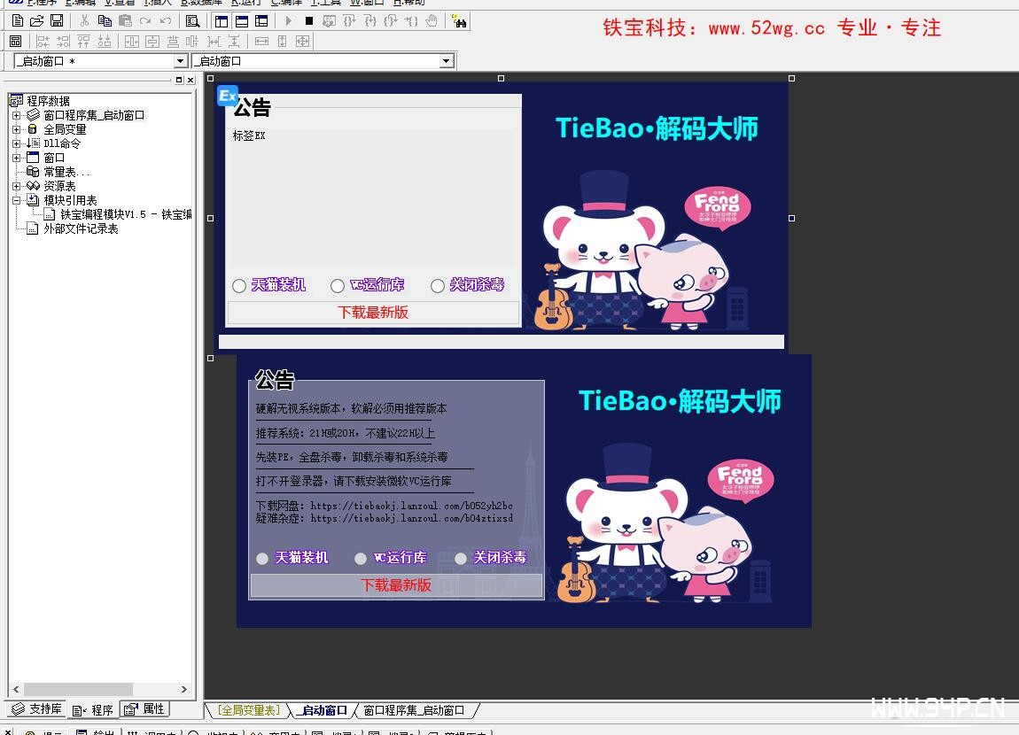The width and height of the screenshot is (1019, 735).
Task: Select the 常量表... tree item
Action: (x=66, y=172)
